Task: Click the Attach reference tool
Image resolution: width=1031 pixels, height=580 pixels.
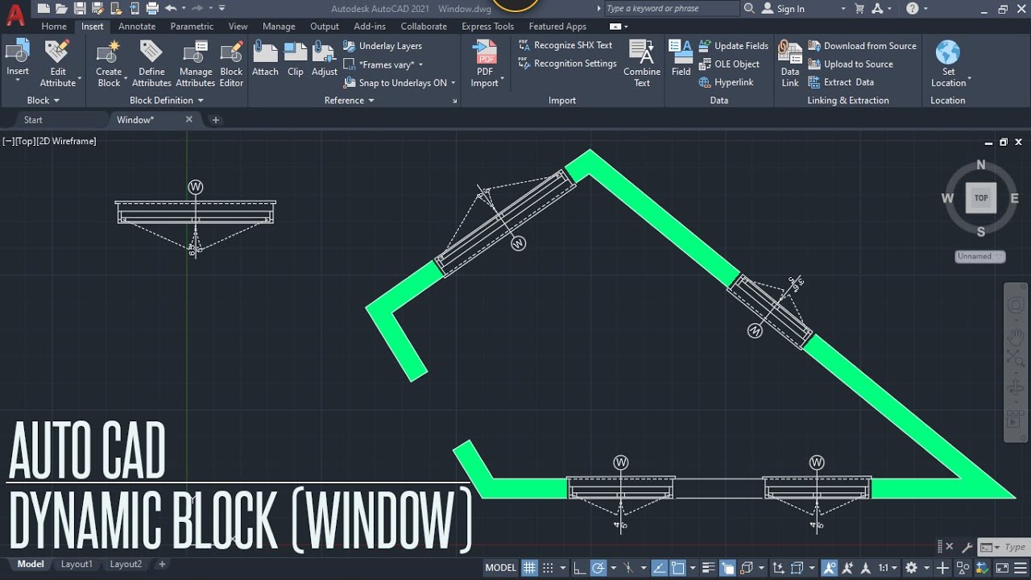Action: 265,58
